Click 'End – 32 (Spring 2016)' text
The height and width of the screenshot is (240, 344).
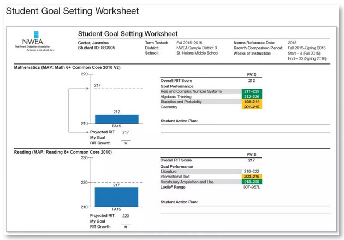[x=307, y=58]
